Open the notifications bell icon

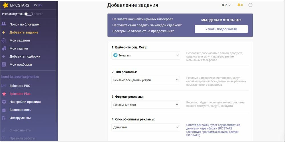point(239,5)
